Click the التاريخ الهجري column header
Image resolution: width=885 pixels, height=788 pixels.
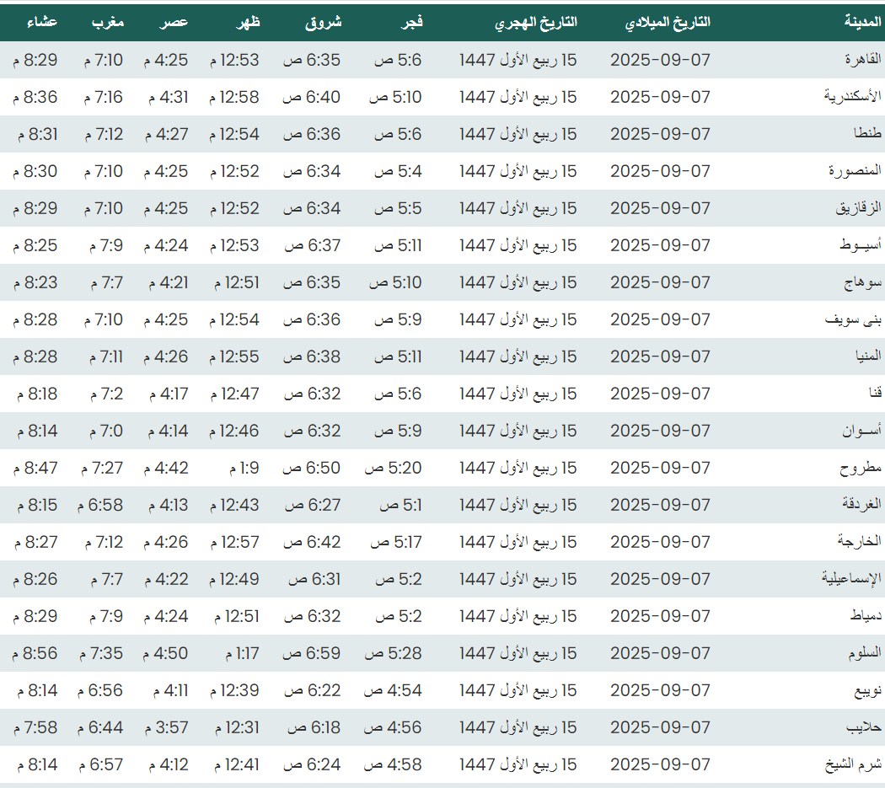(535, 23)
